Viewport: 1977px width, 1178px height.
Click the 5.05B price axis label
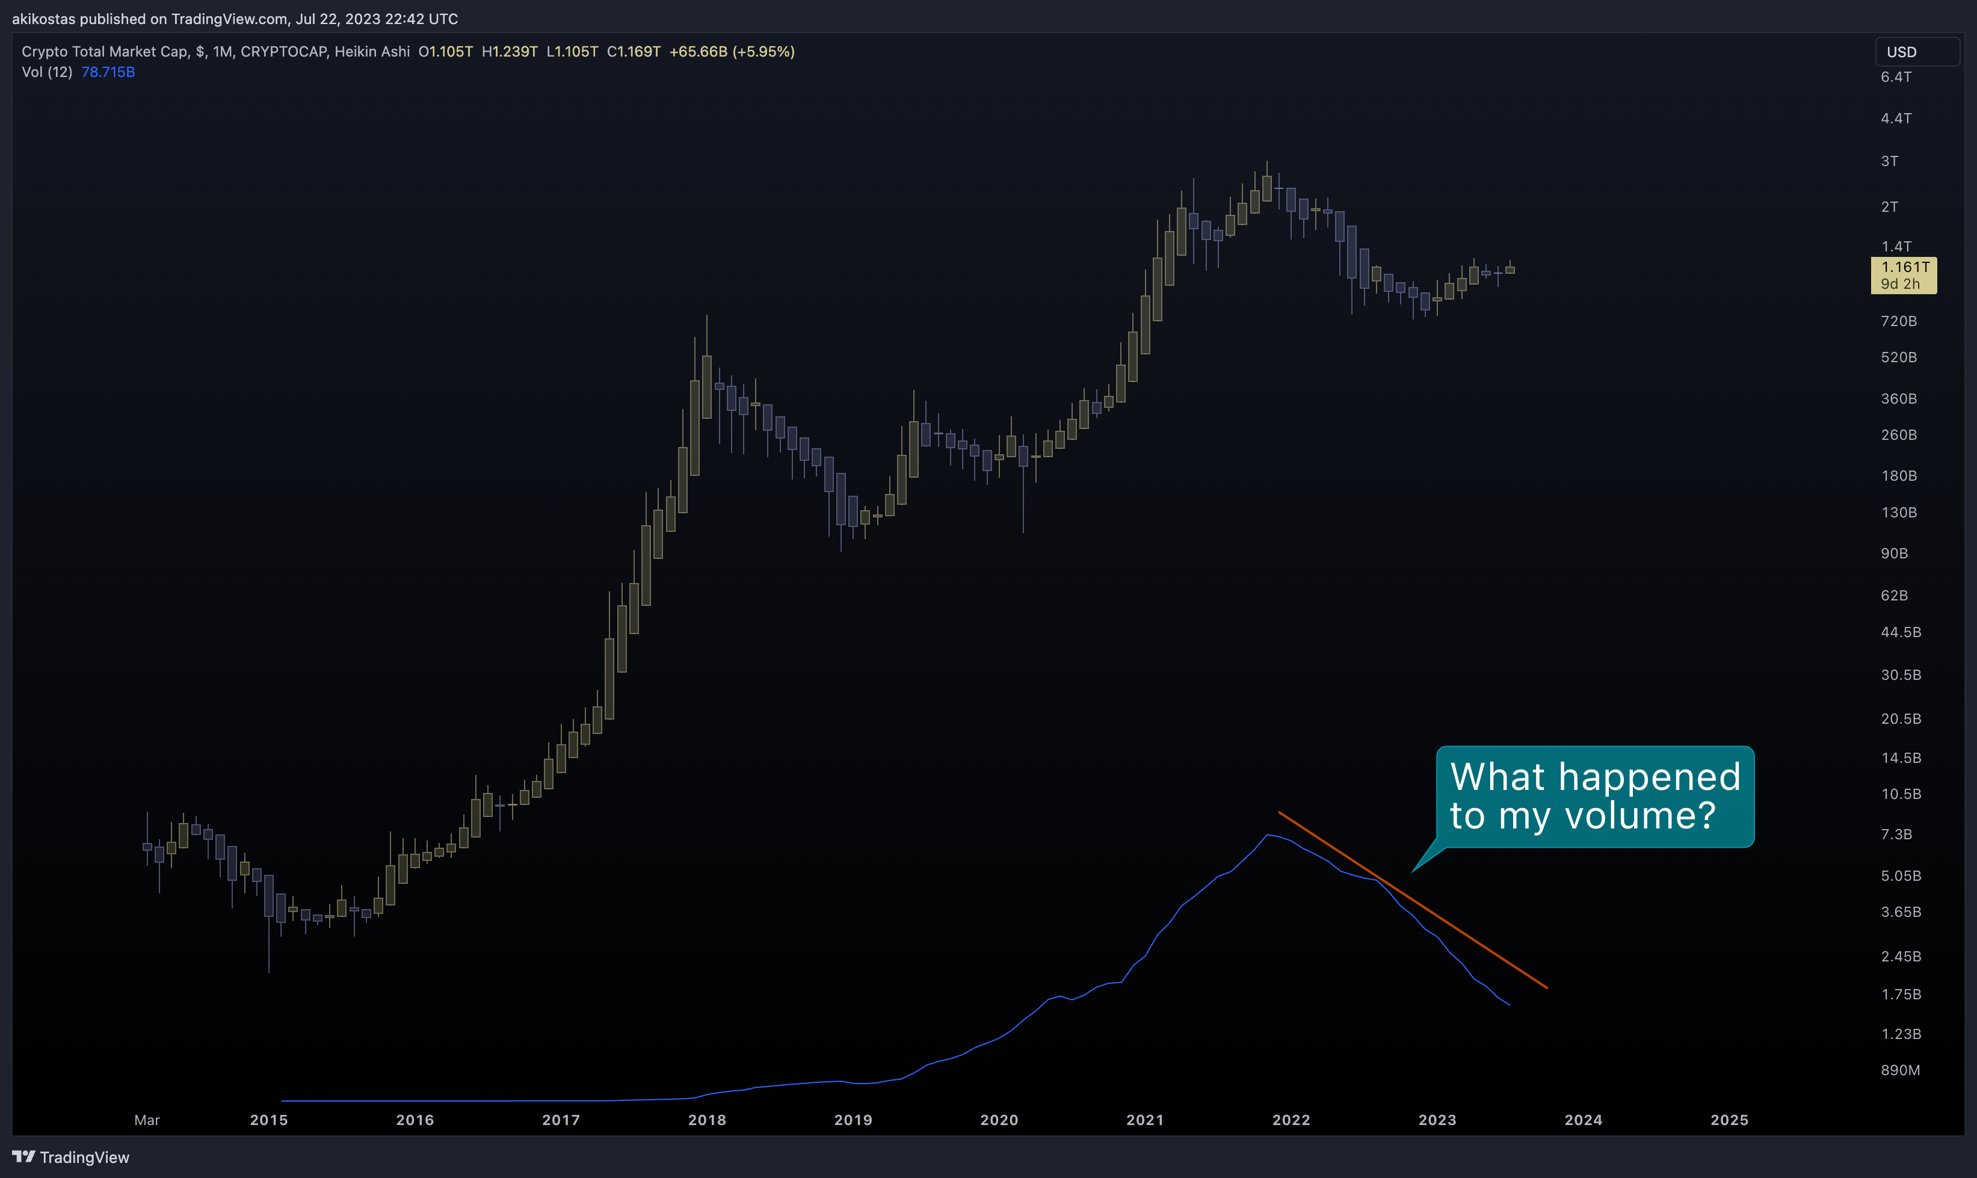click(1901, 875)
